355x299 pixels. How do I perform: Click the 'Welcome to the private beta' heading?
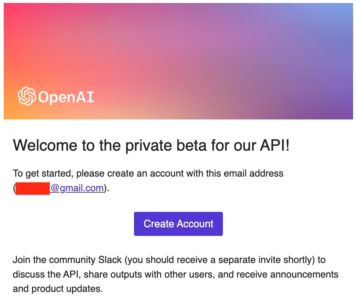[151, 145]
